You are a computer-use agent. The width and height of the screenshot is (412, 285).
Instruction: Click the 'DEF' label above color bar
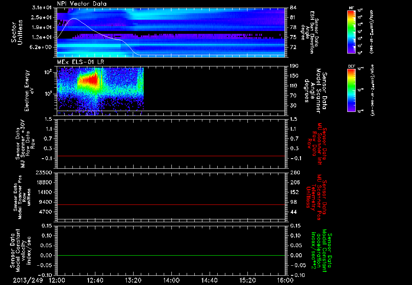[351, 66]
